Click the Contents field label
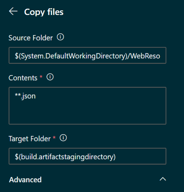Image resolution: width=184 pixels, height=192 pixels. point(23,78)
